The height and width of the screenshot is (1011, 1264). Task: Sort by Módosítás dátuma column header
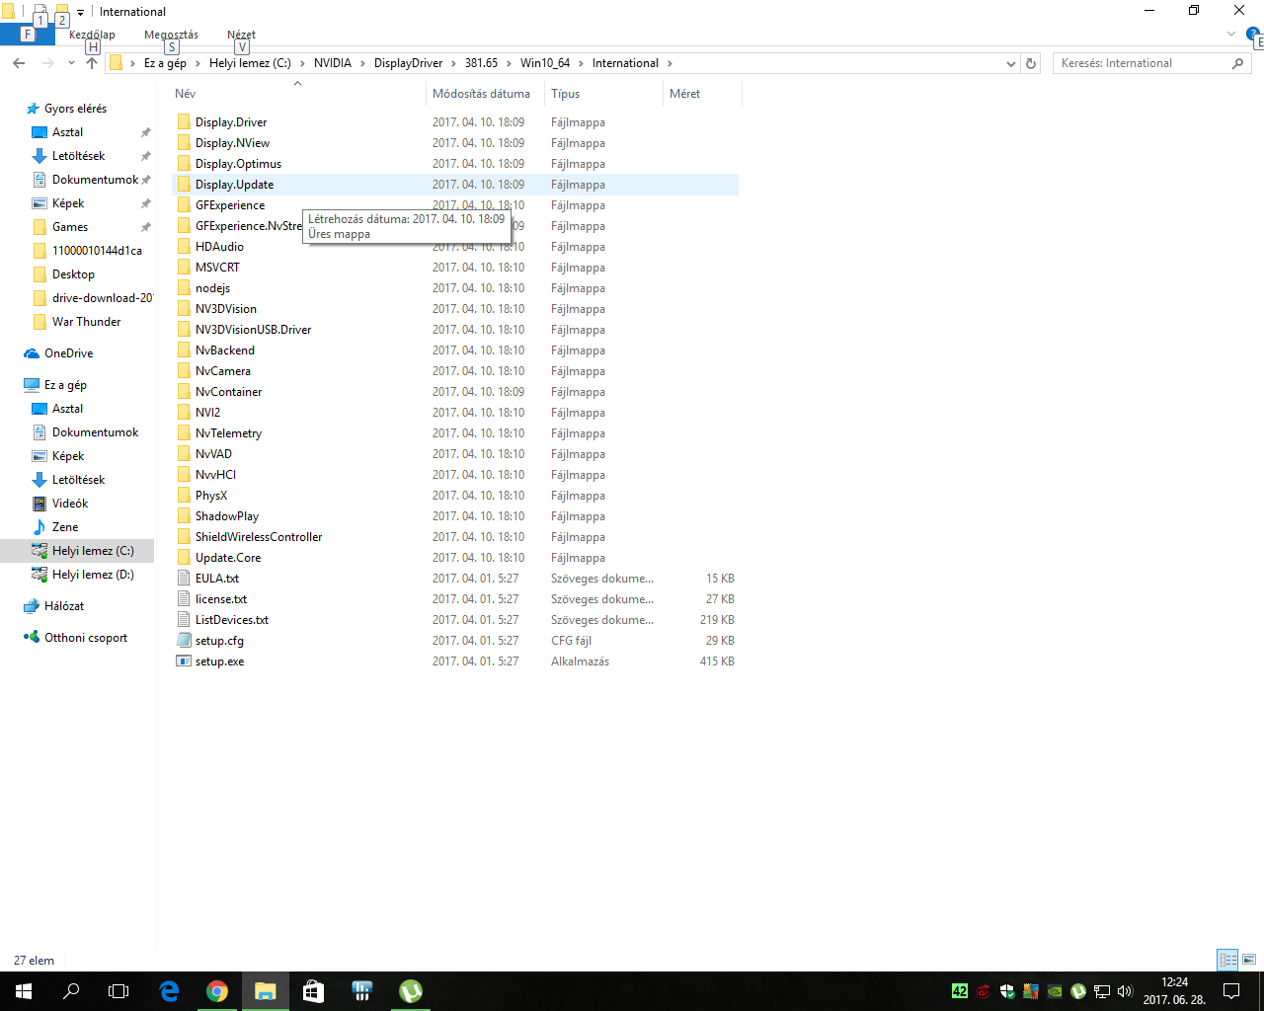(481, 94)
